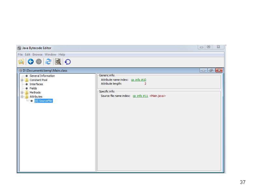Click the Constant Pool folder icon

pyautogui.click(x=26, y=80)
